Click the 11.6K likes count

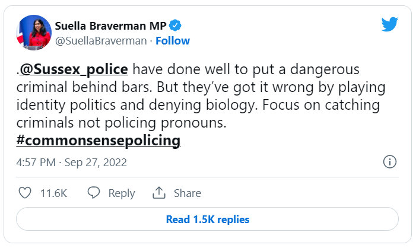pos(53,193)
